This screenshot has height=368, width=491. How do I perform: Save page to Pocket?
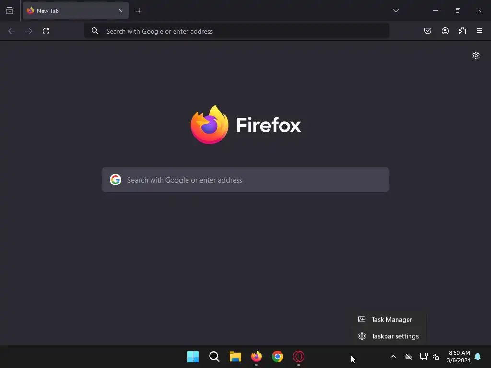427,31
